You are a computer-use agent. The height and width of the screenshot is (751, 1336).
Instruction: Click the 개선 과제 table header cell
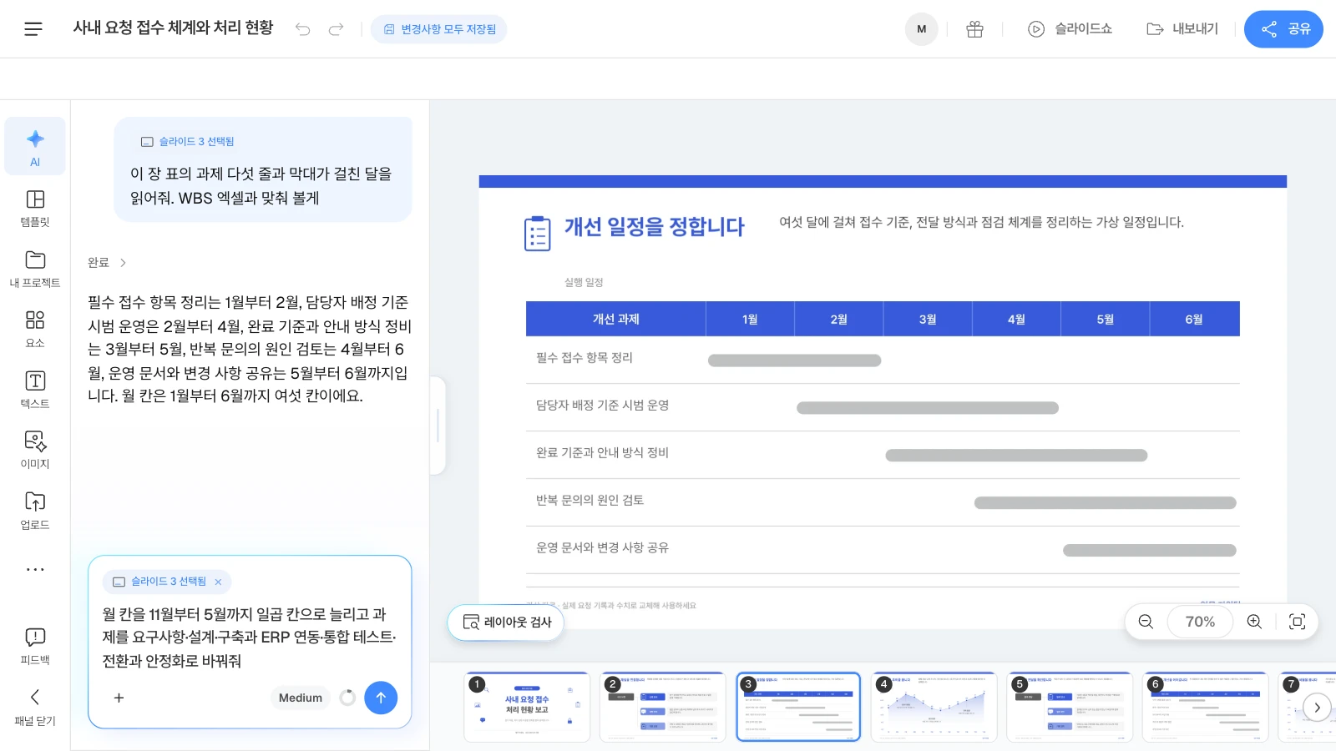616,320
